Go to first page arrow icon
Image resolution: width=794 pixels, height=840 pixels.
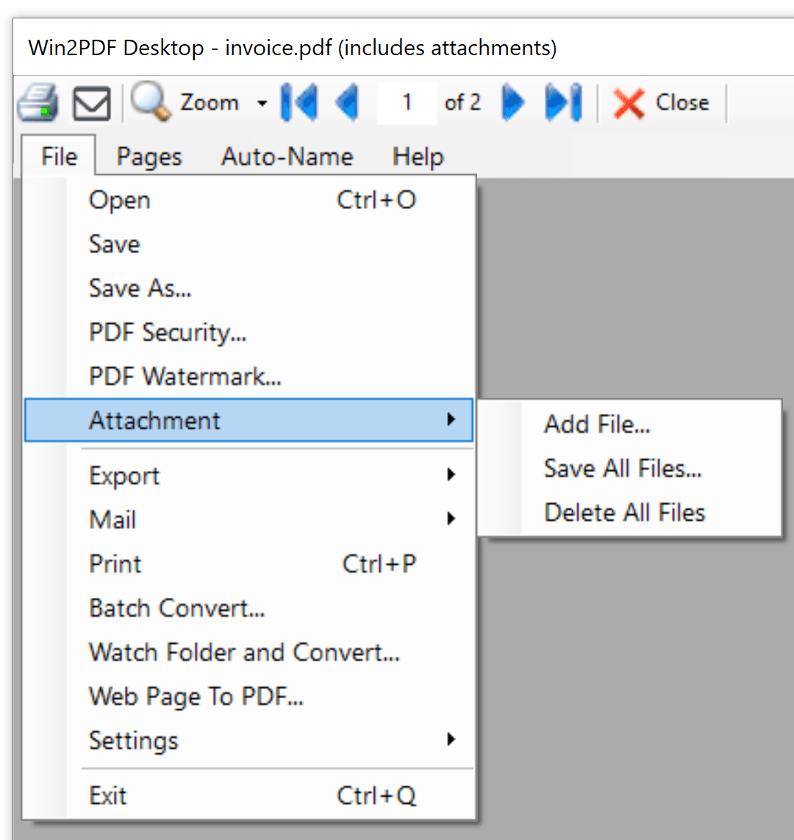[298, 102]
